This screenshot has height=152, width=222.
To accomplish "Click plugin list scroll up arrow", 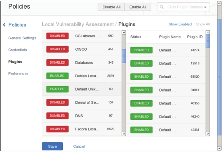I will click(x=208, y=33).
